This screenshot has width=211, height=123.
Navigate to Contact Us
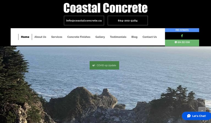tap(150, 37)
